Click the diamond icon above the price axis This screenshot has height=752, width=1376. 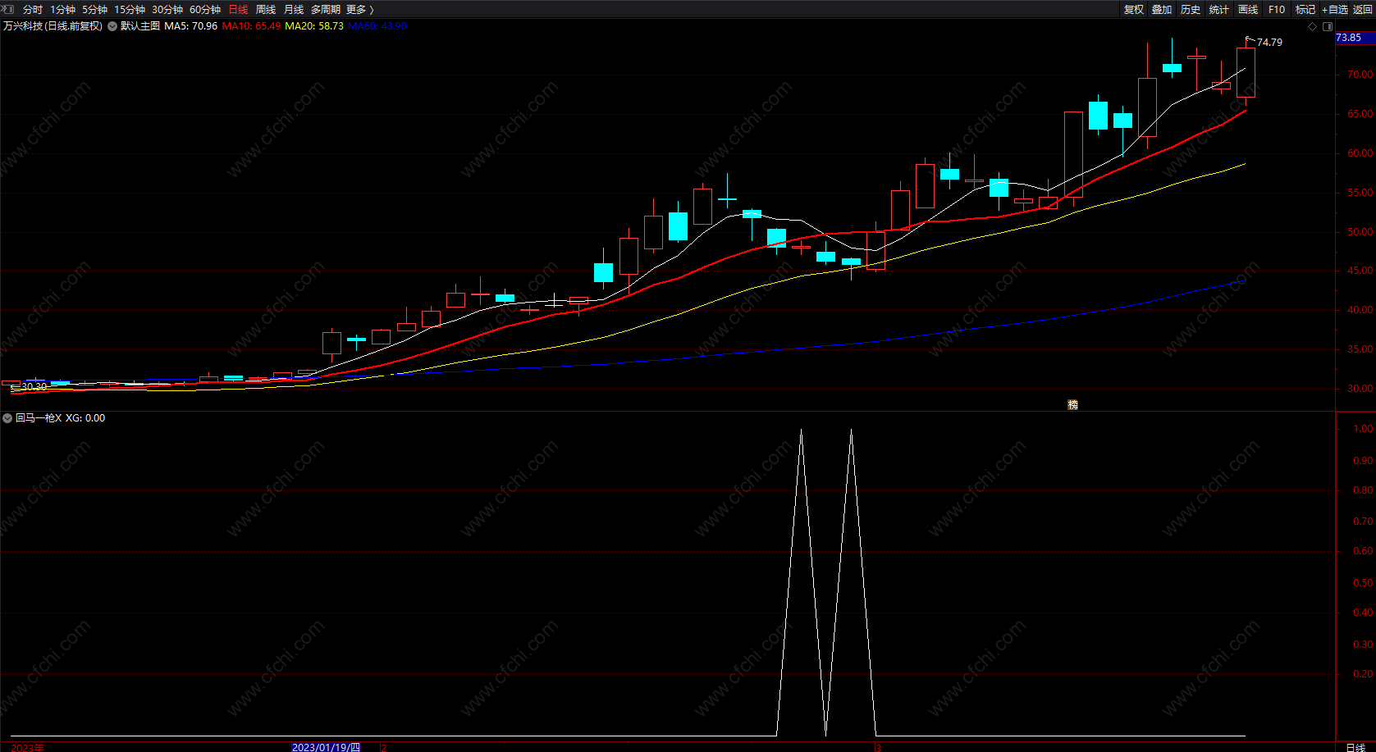click(x=1312, y=26)
